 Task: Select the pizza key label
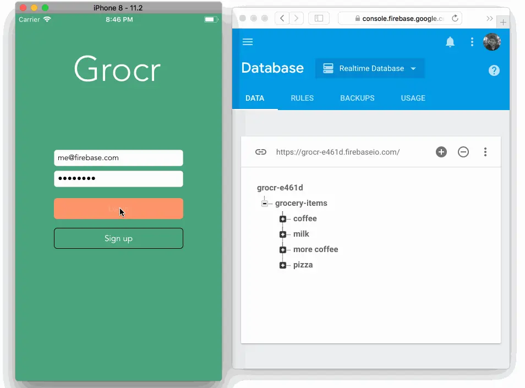tap(303, 265)
